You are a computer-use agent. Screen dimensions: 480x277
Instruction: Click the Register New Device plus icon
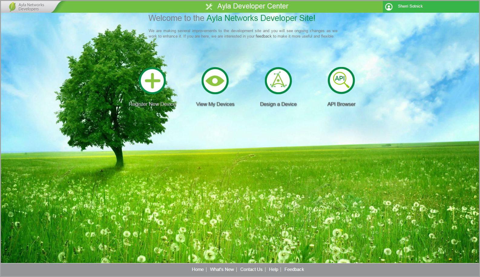click(x=153, y=81)
